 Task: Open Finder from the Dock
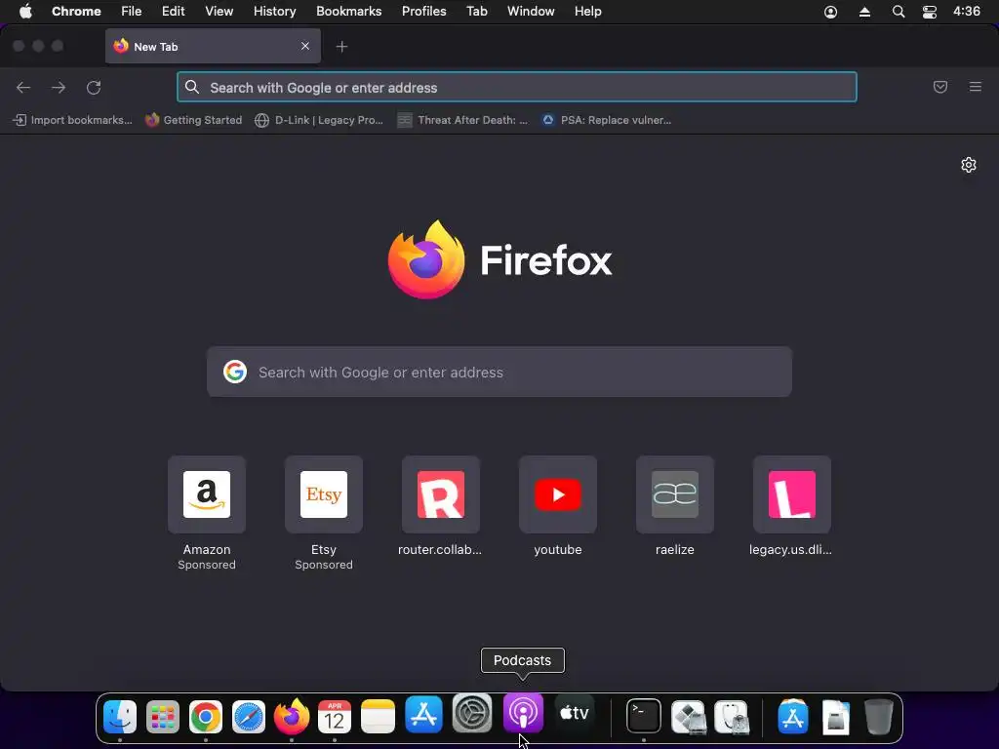120,717
